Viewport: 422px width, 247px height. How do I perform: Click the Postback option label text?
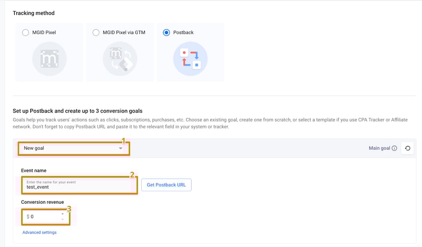tap(183, 33)
